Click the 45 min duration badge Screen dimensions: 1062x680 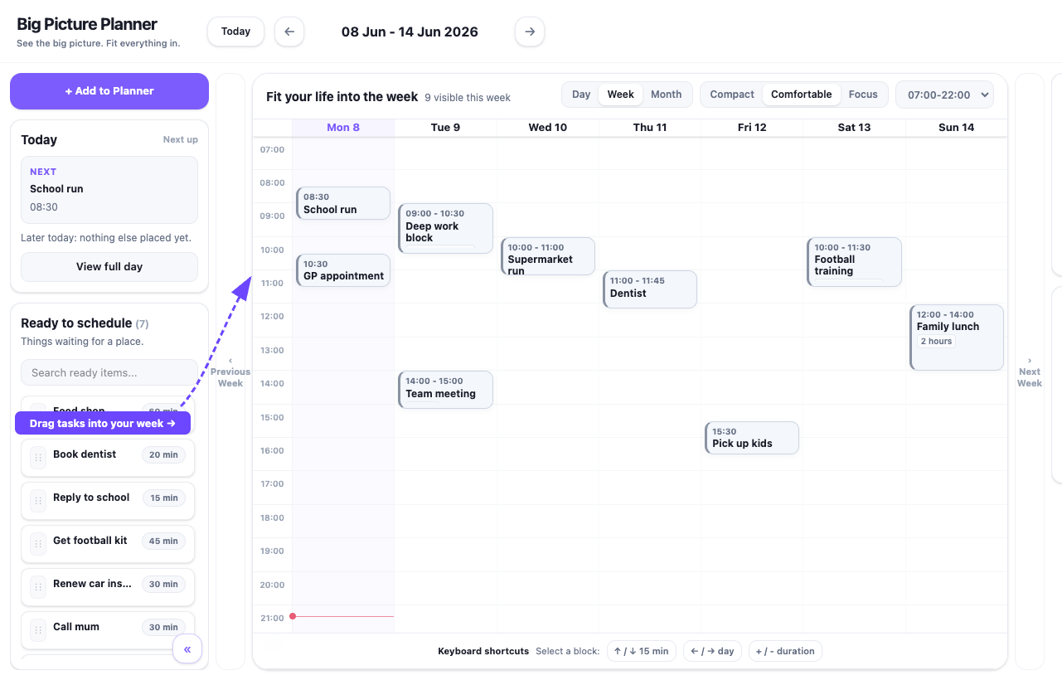point(164,541)
